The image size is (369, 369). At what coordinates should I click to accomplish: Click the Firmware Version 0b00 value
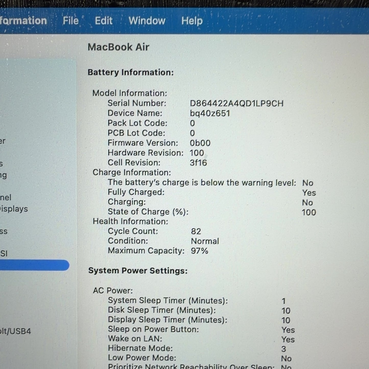200,143
